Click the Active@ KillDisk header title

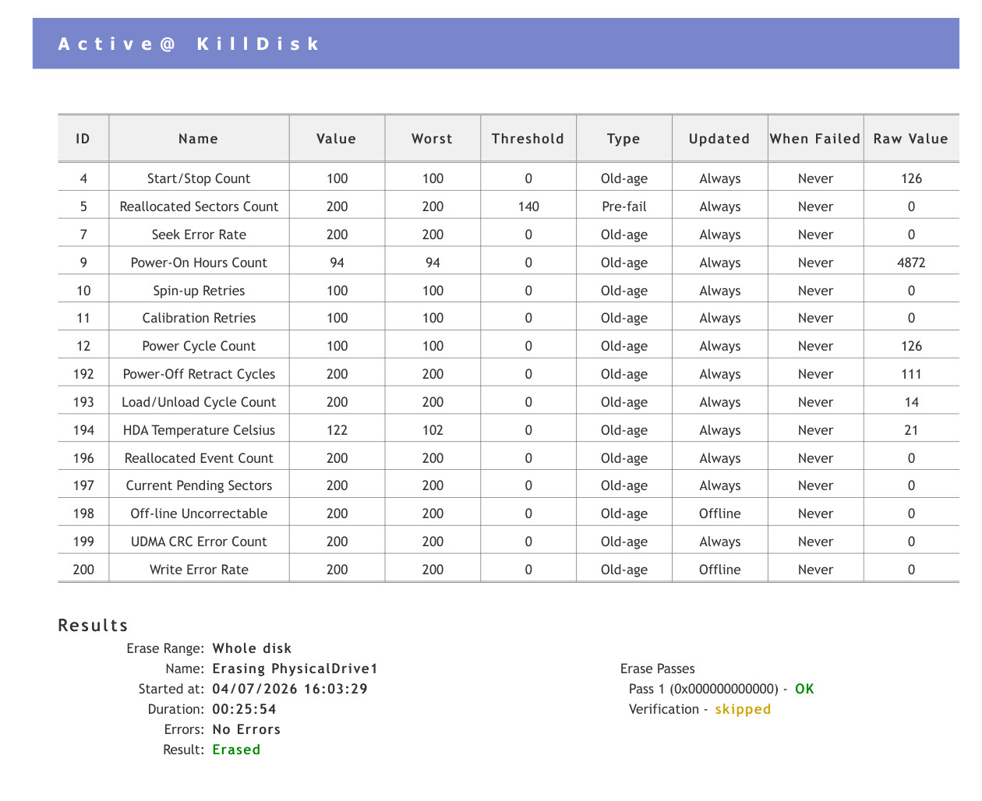coord(189,44)
